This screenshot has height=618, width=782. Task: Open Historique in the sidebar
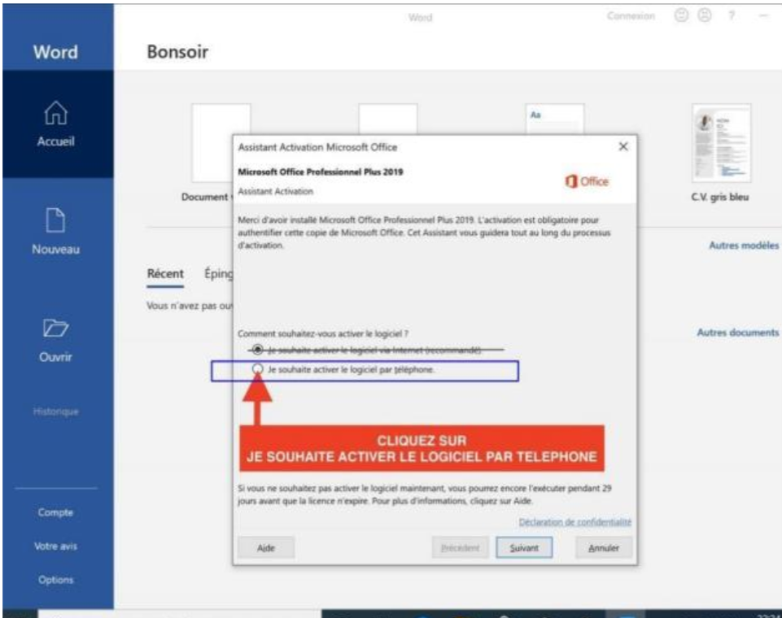point(55,411)
